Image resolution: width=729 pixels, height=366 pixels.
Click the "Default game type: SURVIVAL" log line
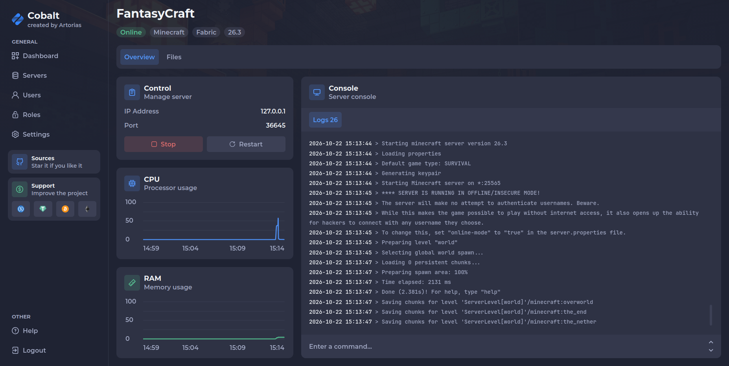coord(390,163)
